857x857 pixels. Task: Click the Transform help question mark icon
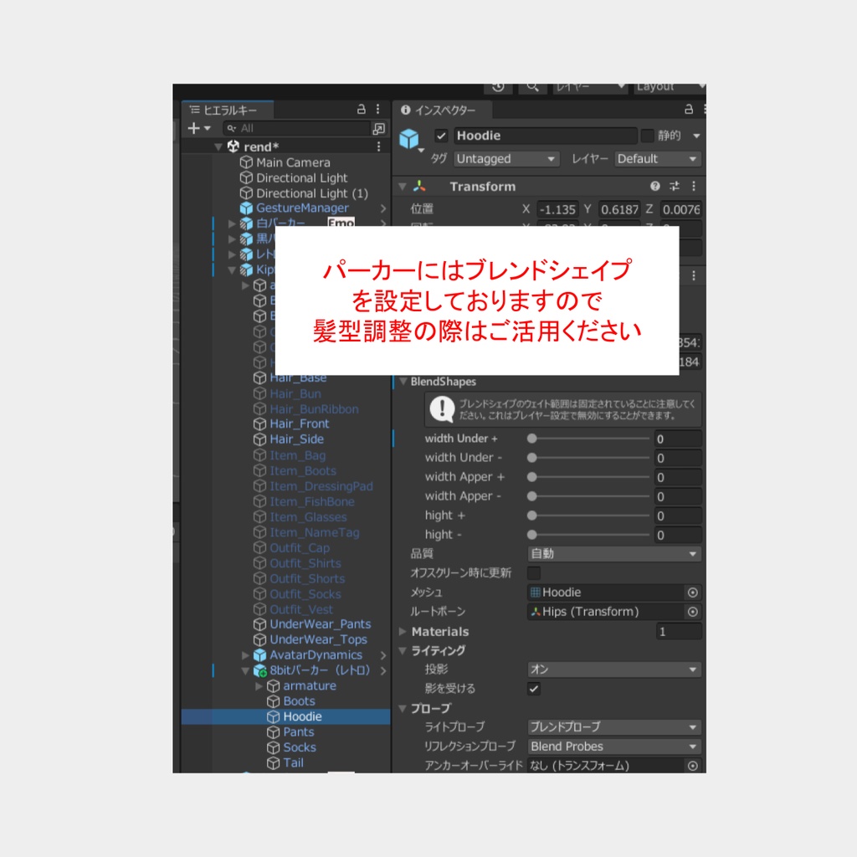(x=655, y=186)
